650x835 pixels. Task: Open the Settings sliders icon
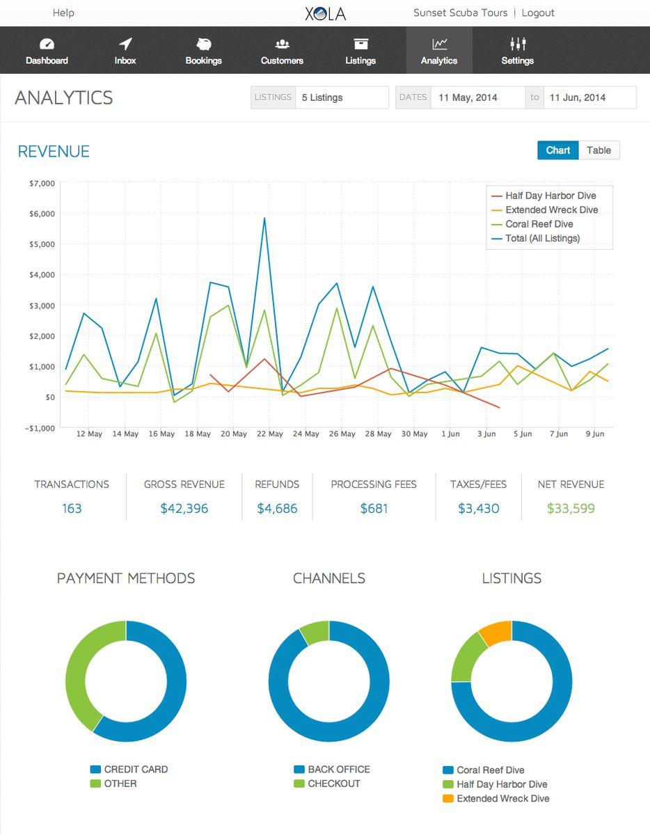(x=518, y=44)
